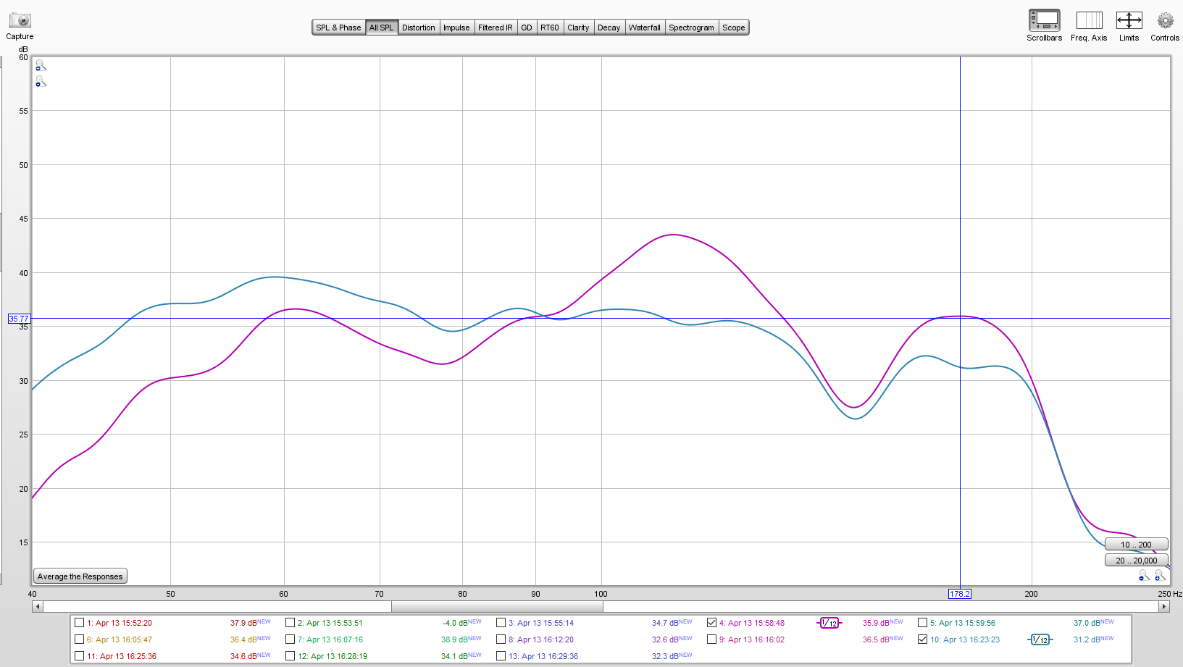
Task: Select the All SPL tab
Action: (x=382, y=28)
